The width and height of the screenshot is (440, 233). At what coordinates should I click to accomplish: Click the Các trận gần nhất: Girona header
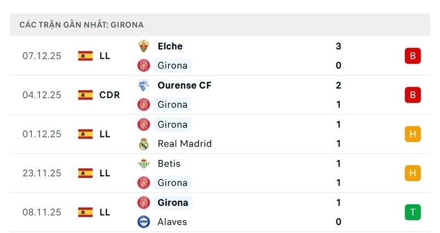pos(81,25)
